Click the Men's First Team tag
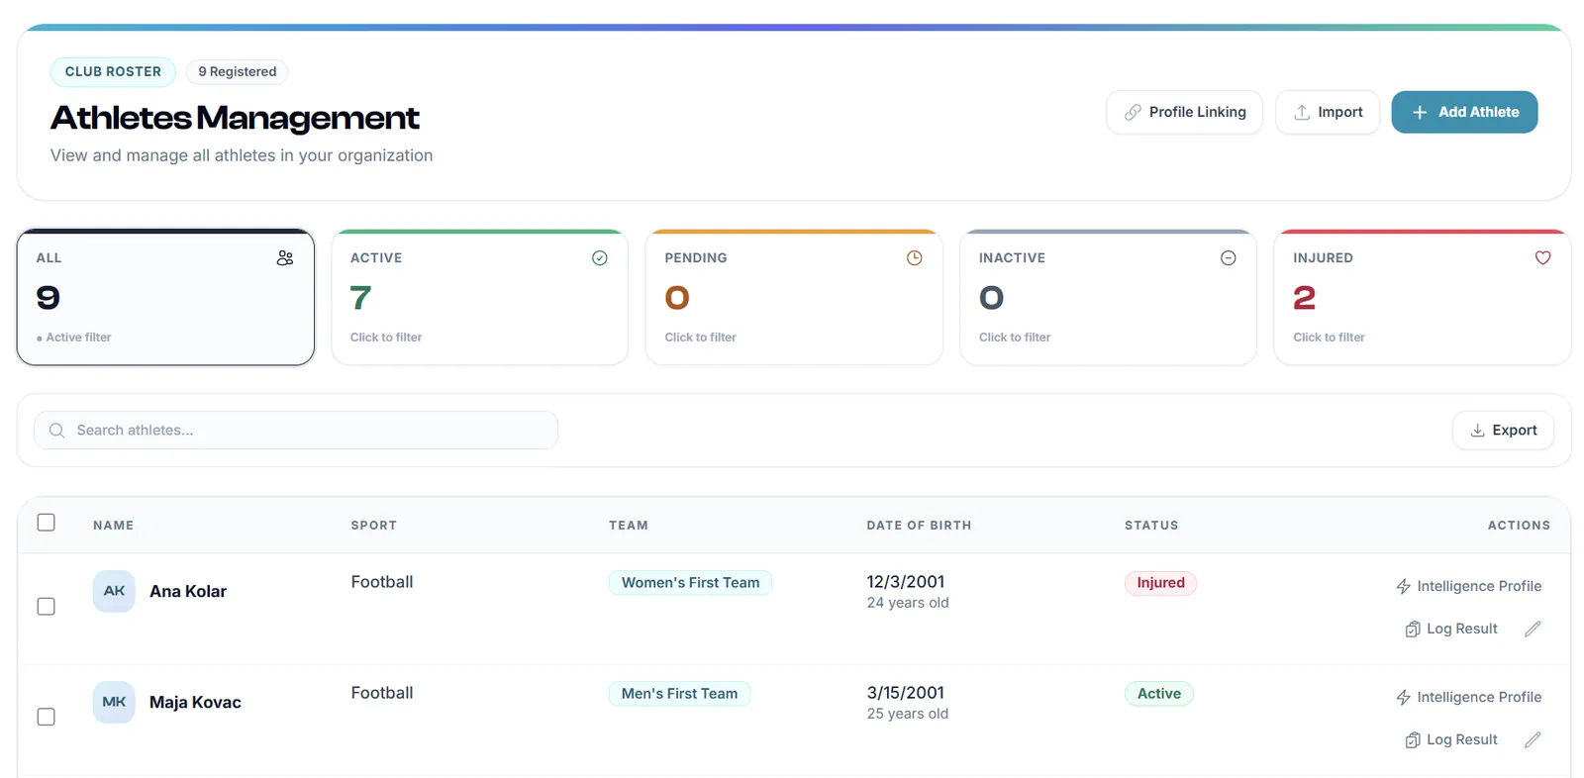The height and width of the screenshot is (778, 1584). point(679,694)
